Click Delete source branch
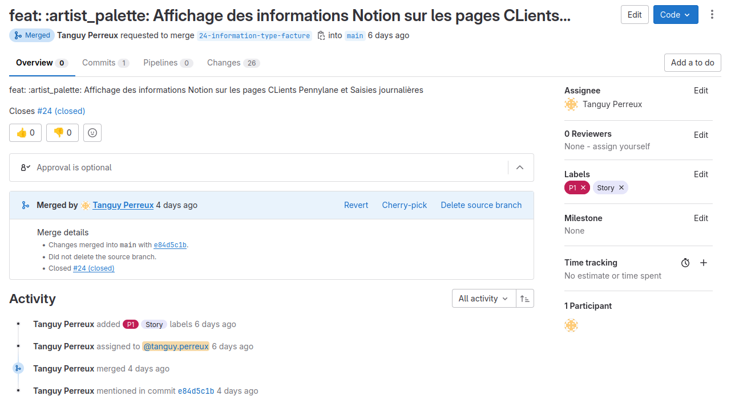 481,205
